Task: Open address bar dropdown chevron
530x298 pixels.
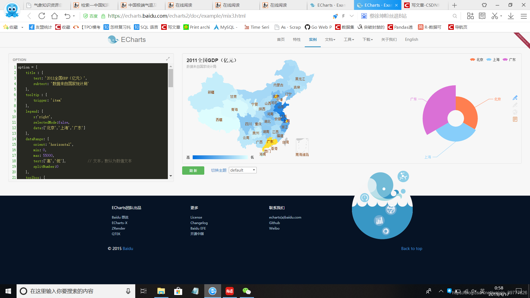Action: coord(352,16)
